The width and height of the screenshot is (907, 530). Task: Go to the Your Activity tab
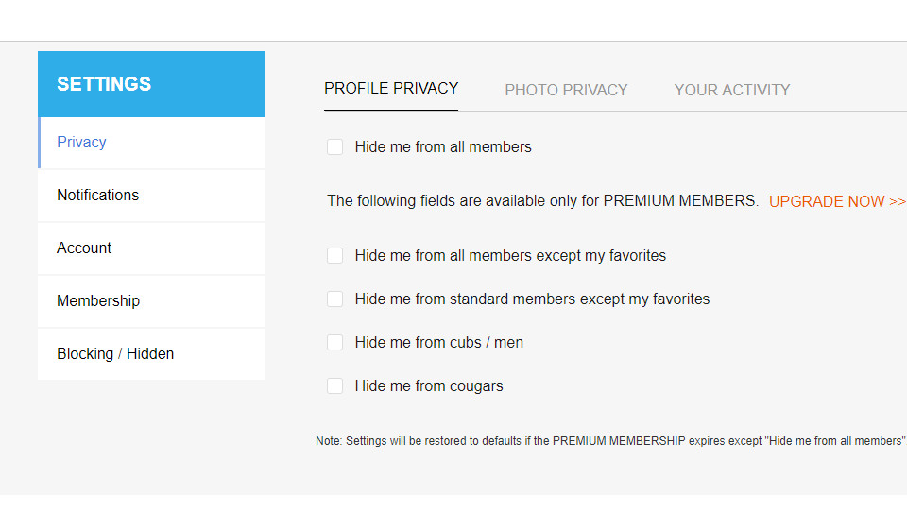(732, 90)
